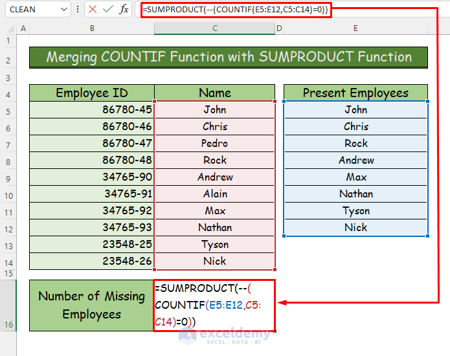Screen dimensions: 450x356
Task: Click the 'Number of Missing Employees' label cell
Action: (x=91, y=306)
